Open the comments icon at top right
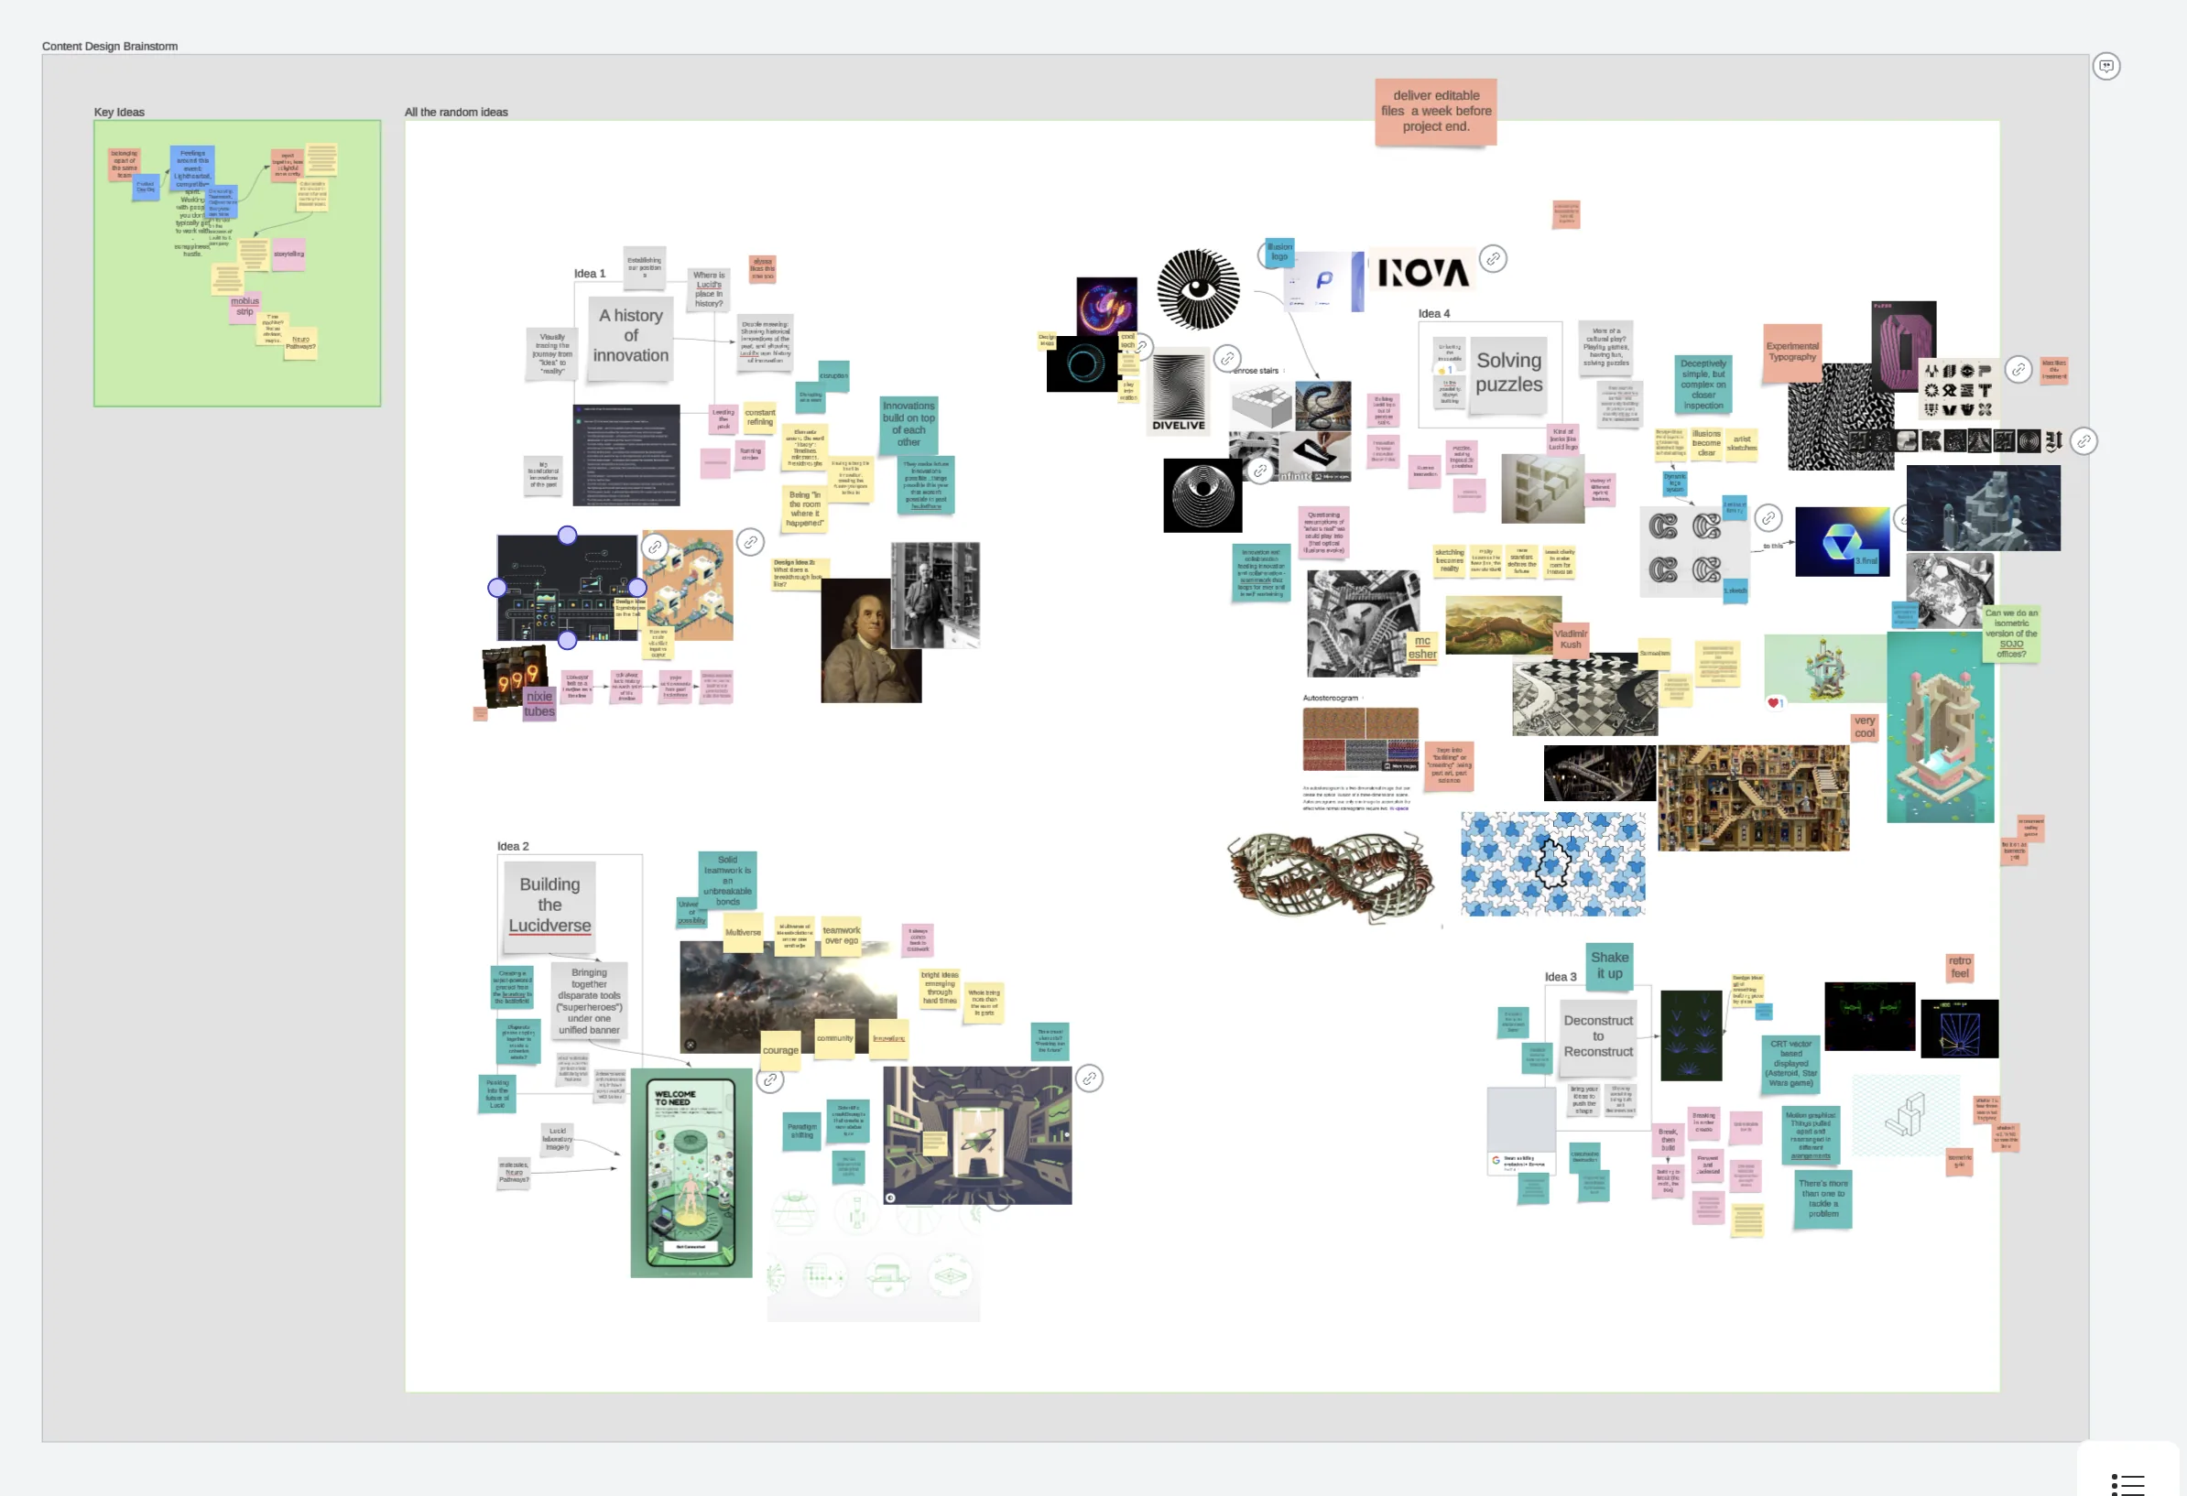This screenshot has width=2187, height=1496. coord(2106,66)
